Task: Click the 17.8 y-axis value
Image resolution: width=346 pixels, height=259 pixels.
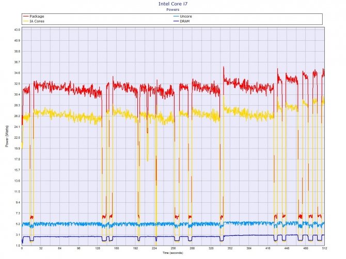Action: click(x=18, y=159)
